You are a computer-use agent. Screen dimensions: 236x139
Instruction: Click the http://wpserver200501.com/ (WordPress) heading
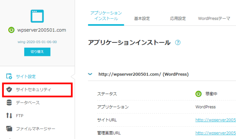point(144,74)
